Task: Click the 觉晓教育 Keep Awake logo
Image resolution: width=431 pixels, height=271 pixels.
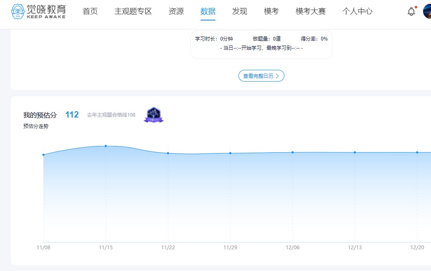Action: pyautogui.click(x=38, y=11)
